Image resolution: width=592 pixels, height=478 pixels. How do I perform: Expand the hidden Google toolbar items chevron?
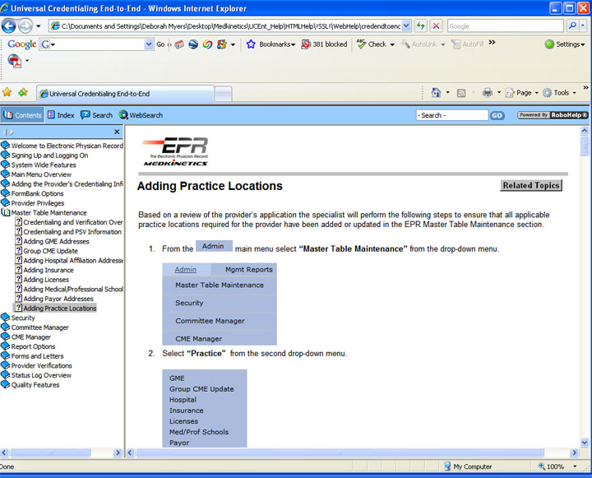pyautogui.click(x=492, y=42)
